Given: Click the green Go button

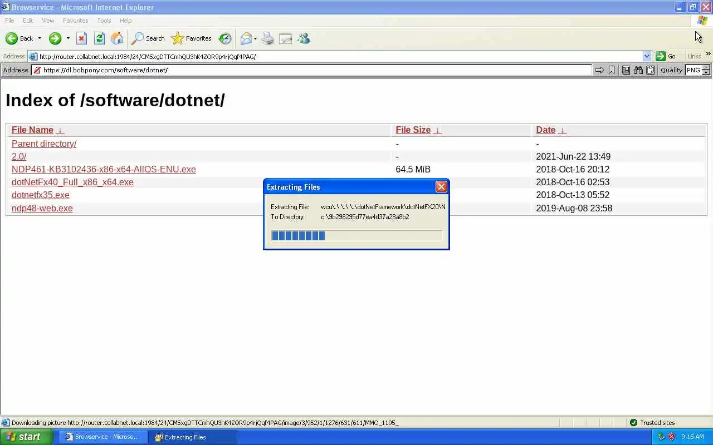Looking at the screenshot, I should tap(666, 56).
